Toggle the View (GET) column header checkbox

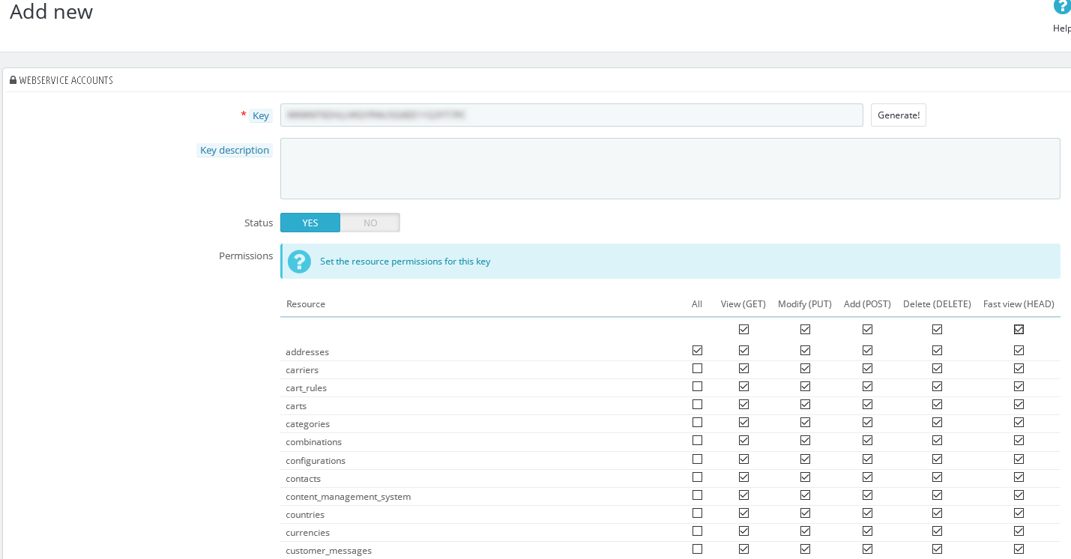[743, 329]
